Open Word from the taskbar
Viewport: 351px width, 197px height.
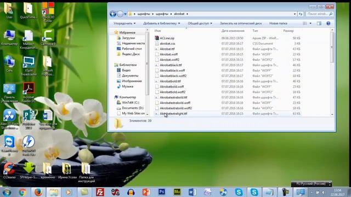click(193, 192)
